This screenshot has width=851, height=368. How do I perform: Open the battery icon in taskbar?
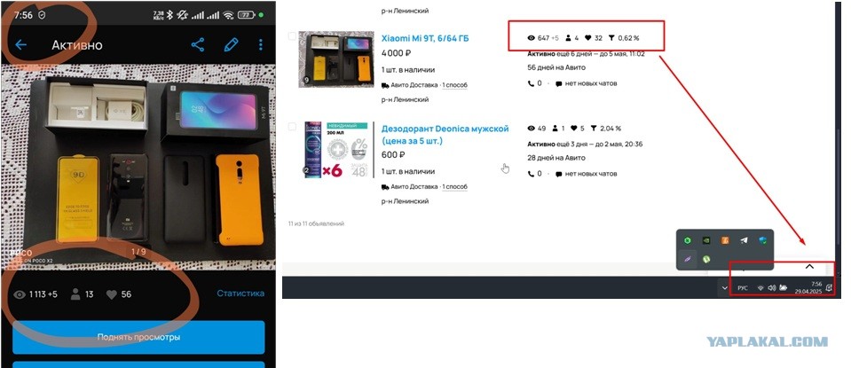(x=784, y=288)
